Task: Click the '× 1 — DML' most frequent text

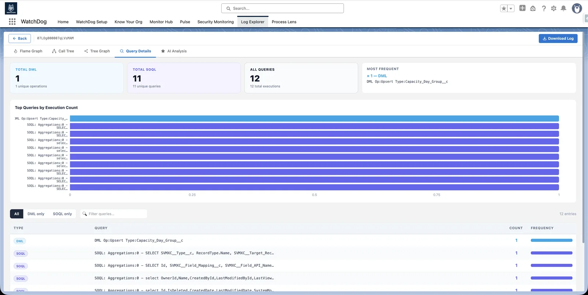Action: point(377,76)
